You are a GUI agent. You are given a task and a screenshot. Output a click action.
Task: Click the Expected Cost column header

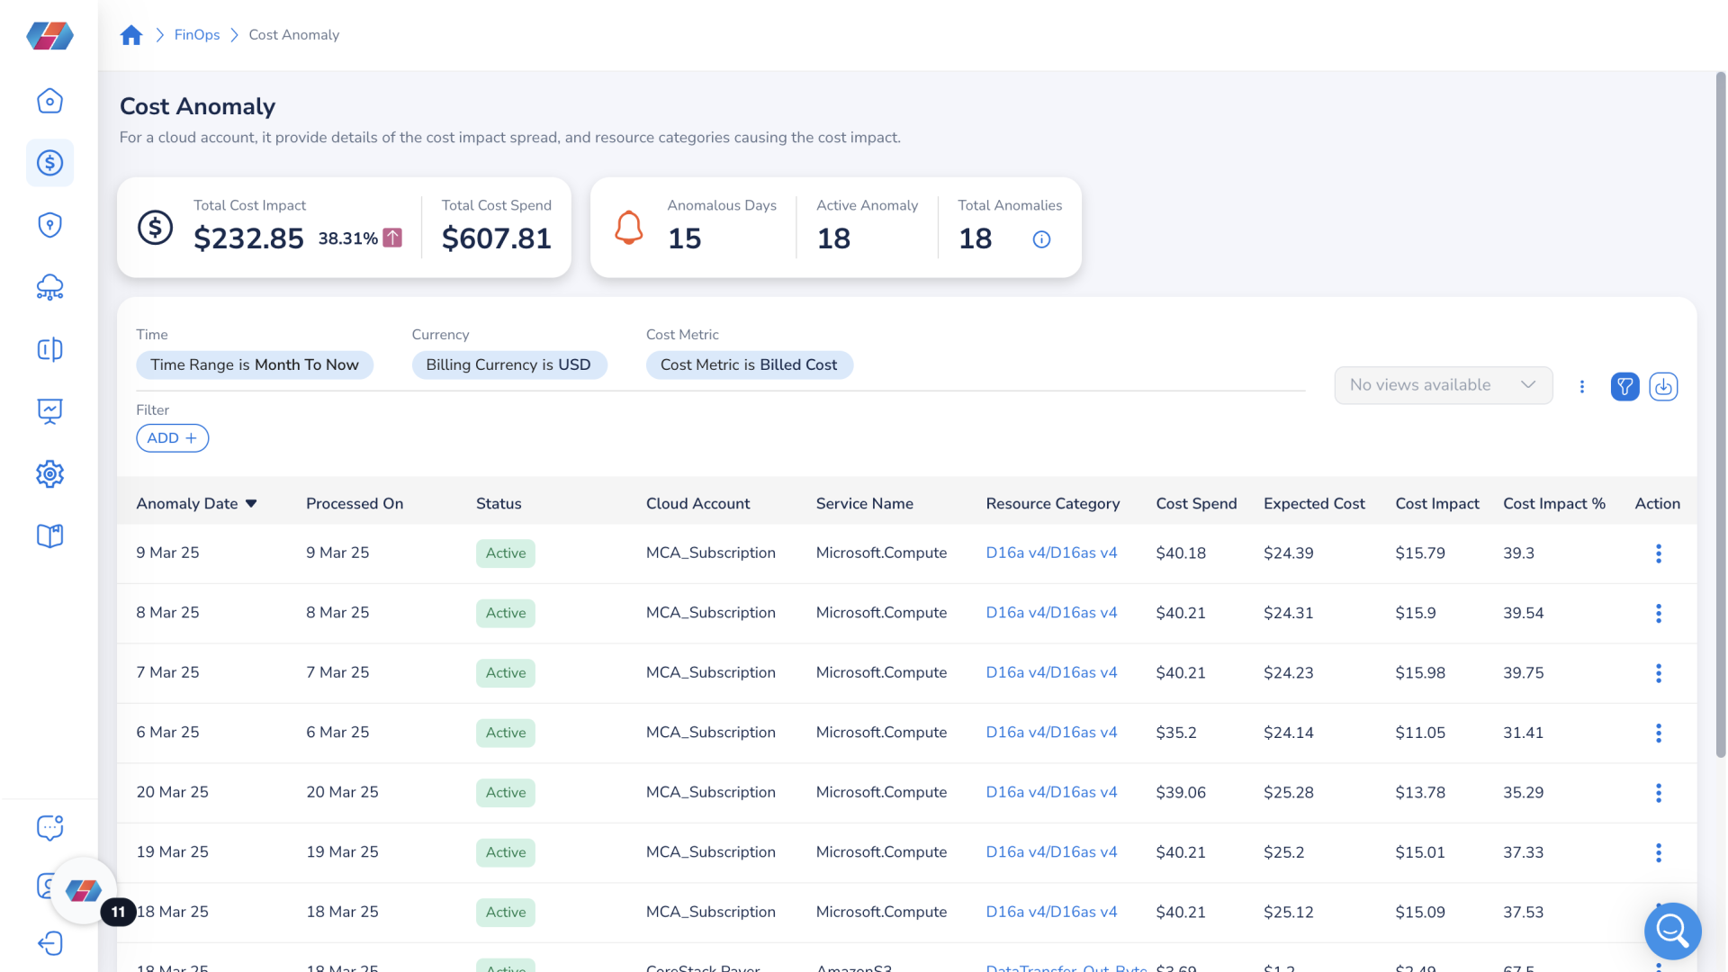coord(1314,504)
